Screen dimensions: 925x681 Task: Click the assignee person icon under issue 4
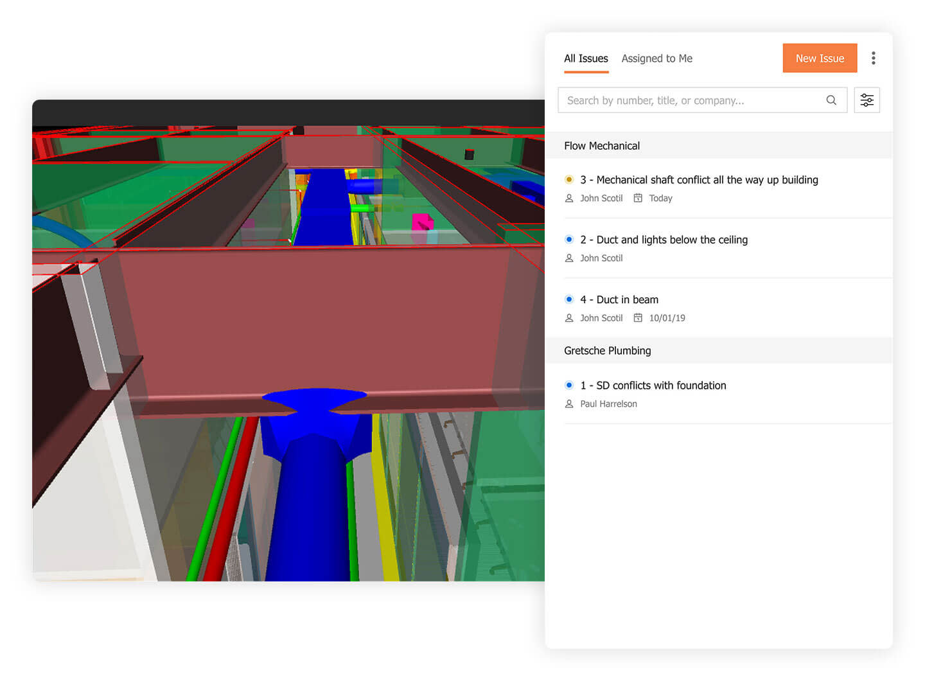click(568, 318)
